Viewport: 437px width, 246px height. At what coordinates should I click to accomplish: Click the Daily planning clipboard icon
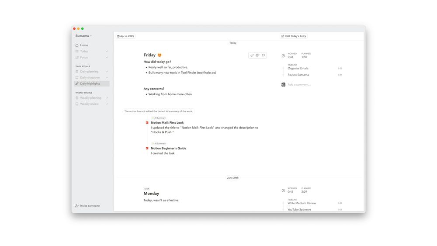click(x=77, y=72)
